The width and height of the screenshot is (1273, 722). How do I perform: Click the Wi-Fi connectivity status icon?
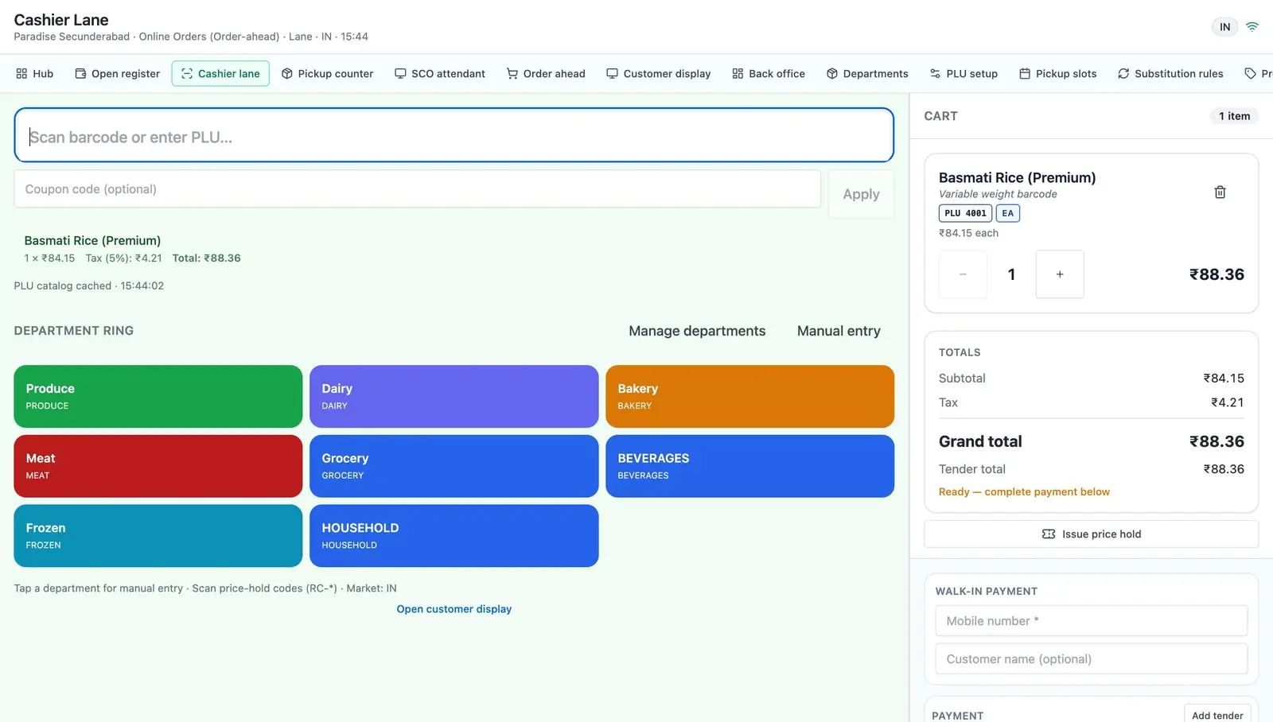1252,26
